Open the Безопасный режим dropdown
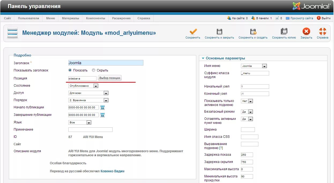 coord(247,112)
